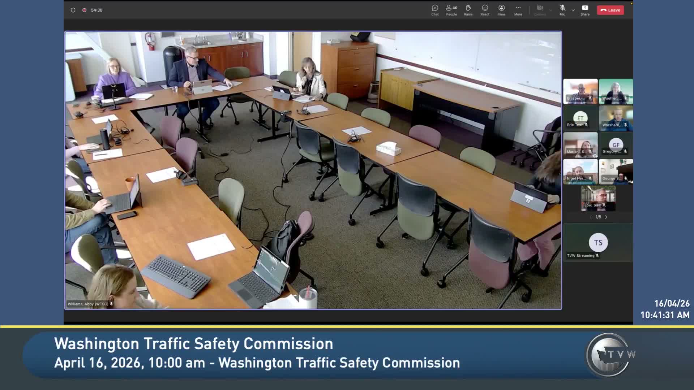Click the TVW Streaming tile

click(598, 243)
